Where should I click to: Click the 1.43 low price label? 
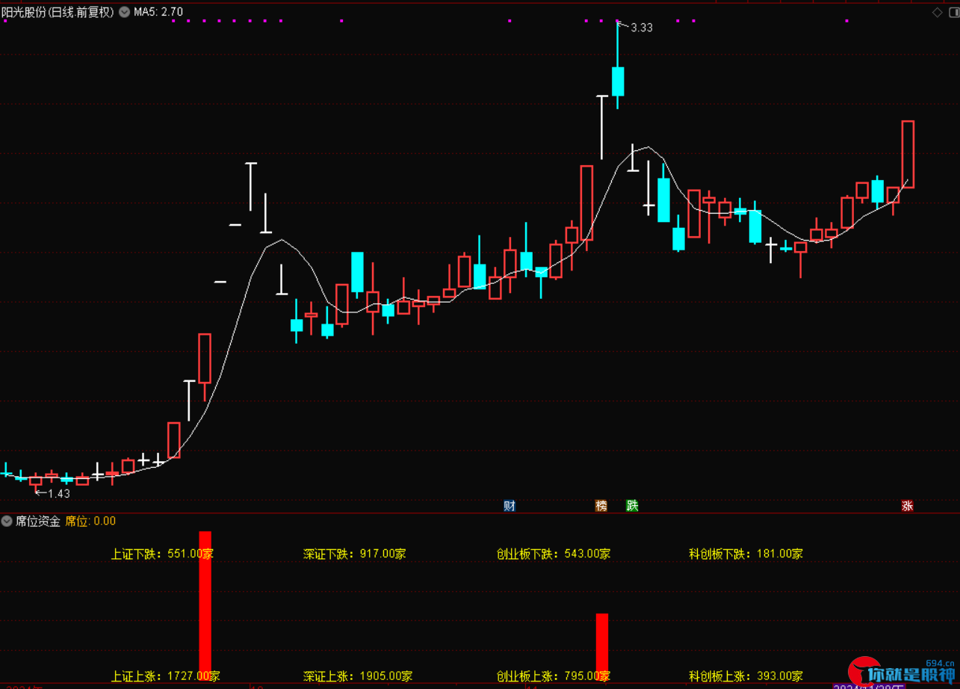click(59, 493)
